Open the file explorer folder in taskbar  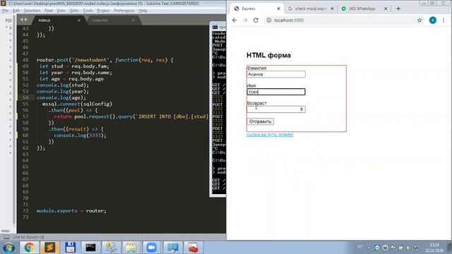131,248
